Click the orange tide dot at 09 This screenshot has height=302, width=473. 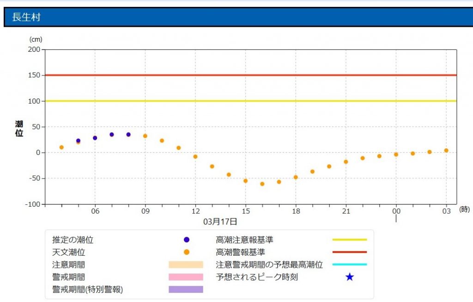click(x=145, y=136)
